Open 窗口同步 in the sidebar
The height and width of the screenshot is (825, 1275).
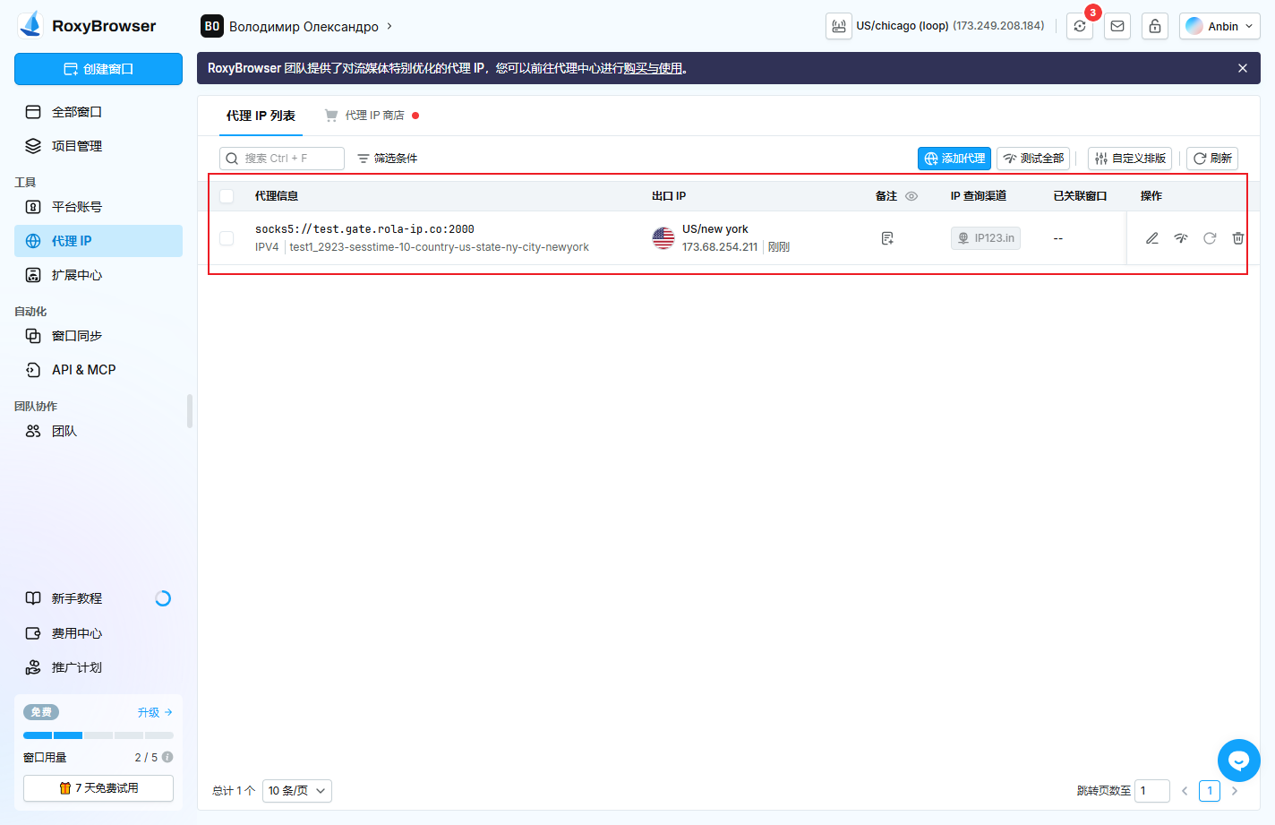pos(77,336)
